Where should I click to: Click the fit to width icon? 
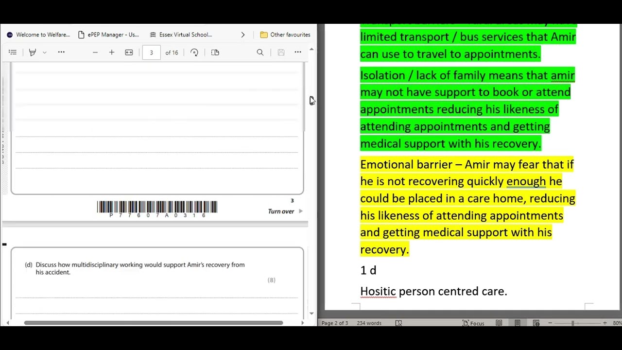[x=129, y=52]
